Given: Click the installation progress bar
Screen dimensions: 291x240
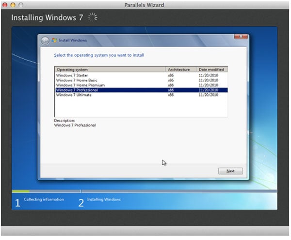Looking at the screenshot, I should pos(144,191).
